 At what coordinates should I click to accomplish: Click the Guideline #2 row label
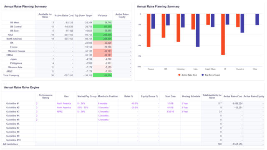click(13, 107)
